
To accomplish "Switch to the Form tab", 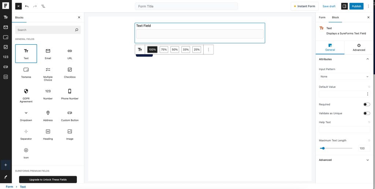I will pos(322,18).
